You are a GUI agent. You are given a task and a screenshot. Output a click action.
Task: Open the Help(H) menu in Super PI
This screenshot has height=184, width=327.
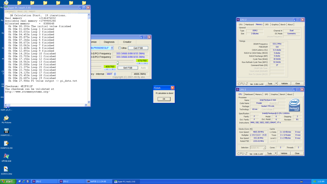point(32,11)
